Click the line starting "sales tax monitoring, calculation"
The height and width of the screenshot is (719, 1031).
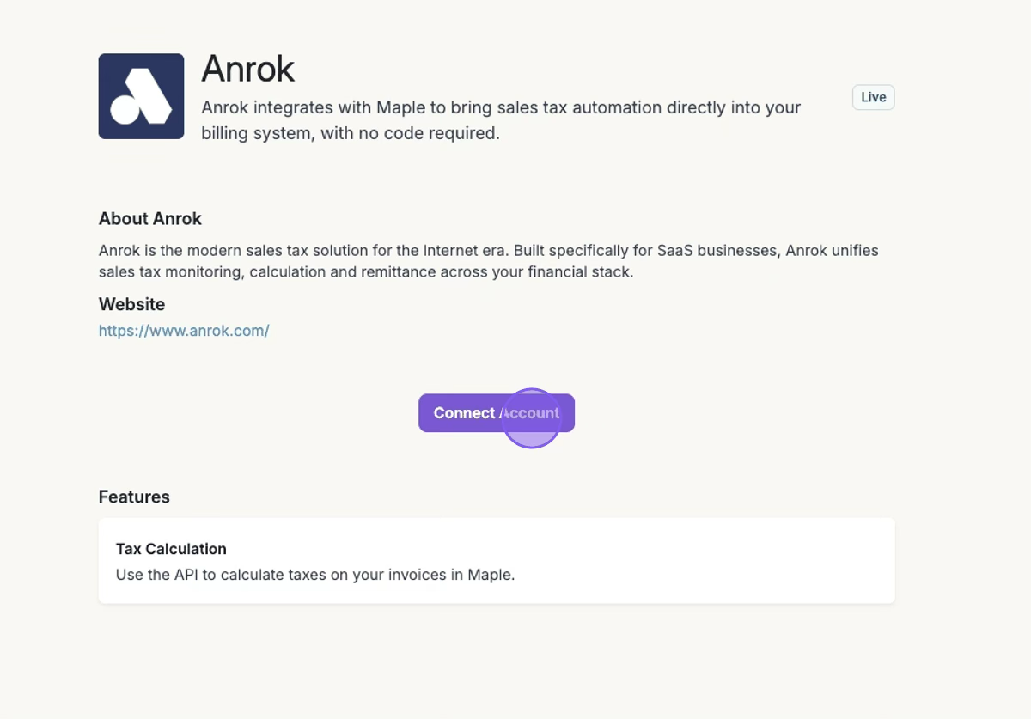365,272
